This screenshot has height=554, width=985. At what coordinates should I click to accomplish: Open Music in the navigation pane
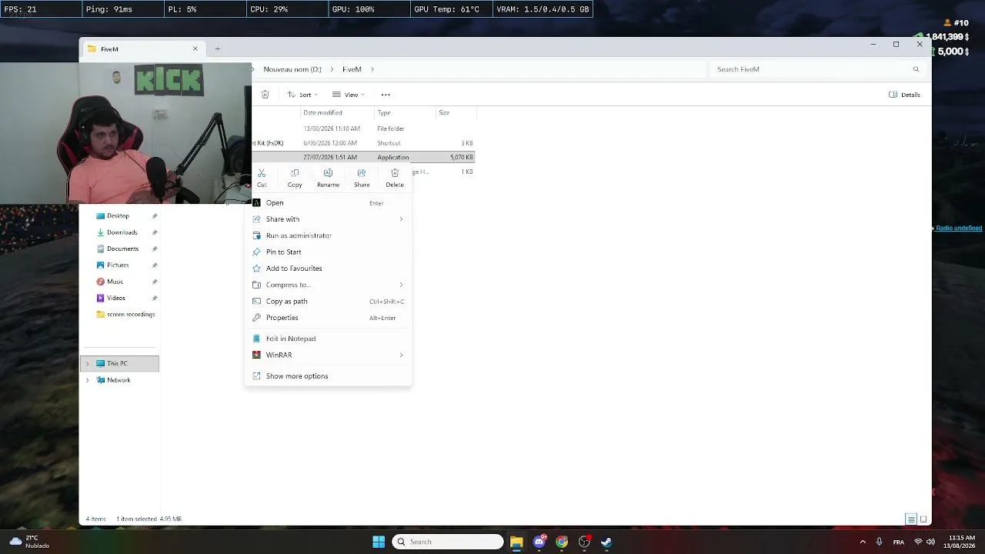pyautogui.click(x=120, y=282)
